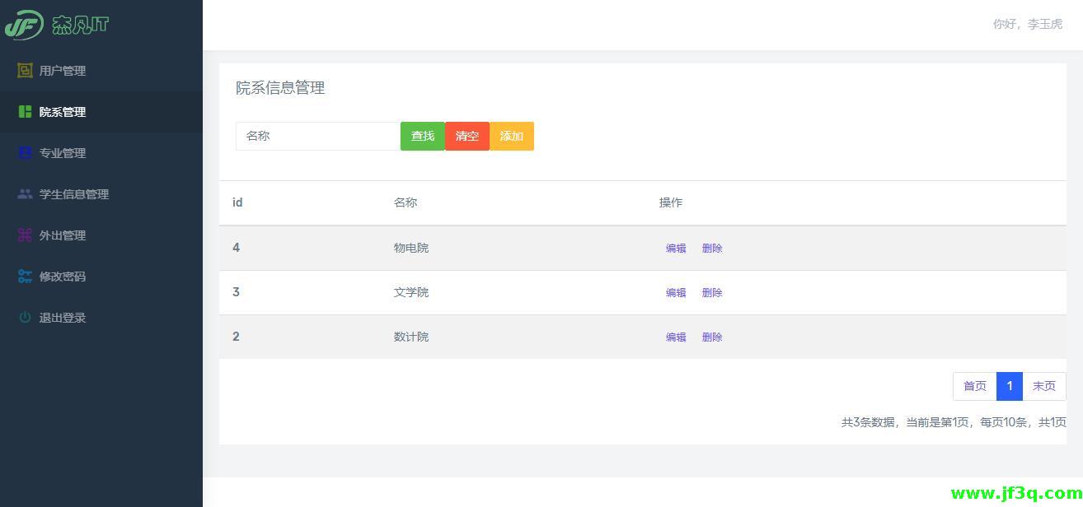The width and height of the screenshot is (1083, 507).
Task: Edit the 物电院 department row
Action: point(675,248)
